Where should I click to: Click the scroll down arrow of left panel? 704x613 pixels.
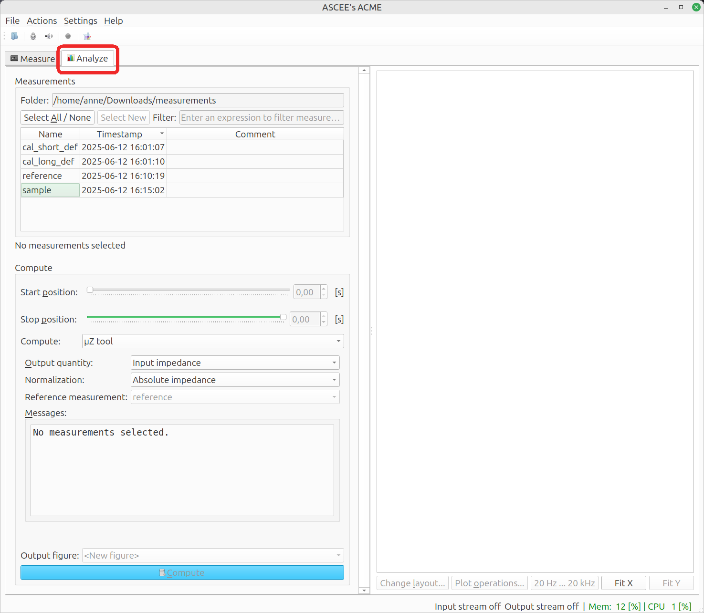[364, 591]
